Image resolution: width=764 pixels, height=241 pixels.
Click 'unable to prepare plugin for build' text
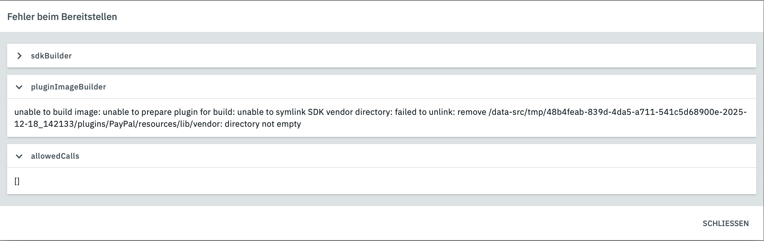click(x=168, y=112)
